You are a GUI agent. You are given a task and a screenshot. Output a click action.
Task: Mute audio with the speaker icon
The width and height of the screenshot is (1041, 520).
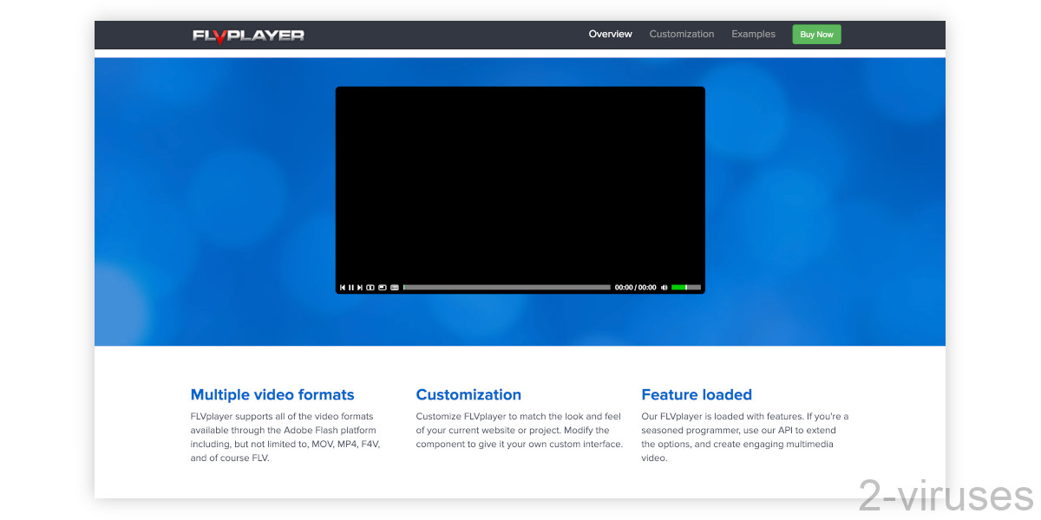point(664,288)
